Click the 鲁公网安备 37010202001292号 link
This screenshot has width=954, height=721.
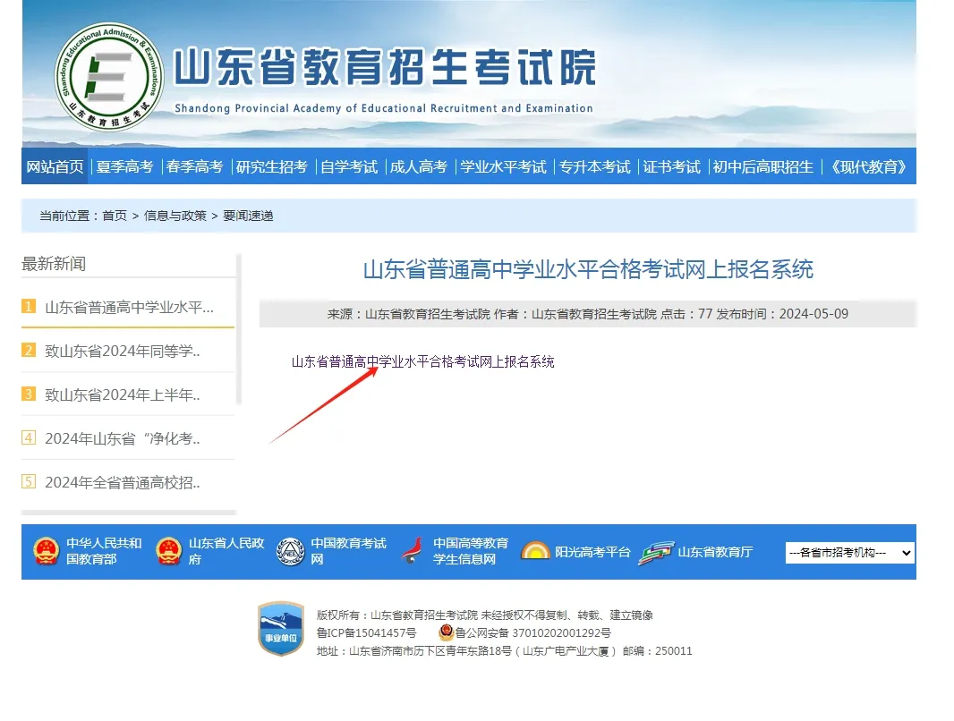(x=533, y=632)
